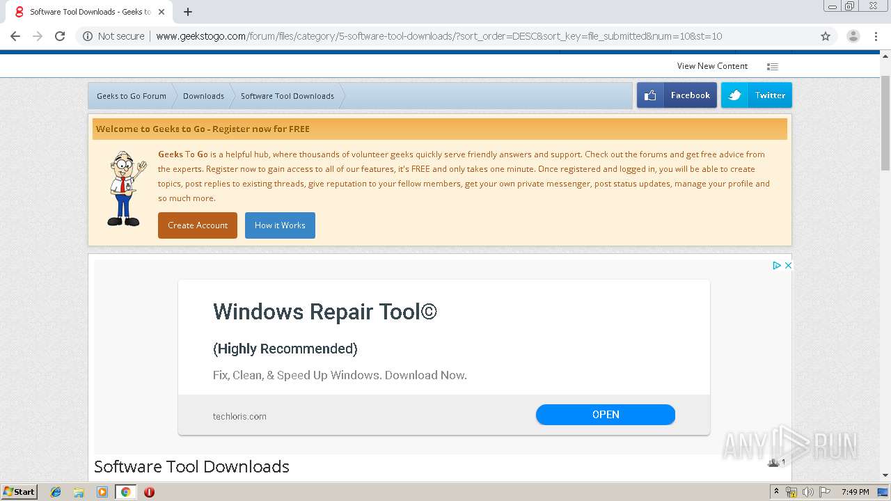Open the AdChoices triangle icon
891x501 pixels.
tap(776, 265)
